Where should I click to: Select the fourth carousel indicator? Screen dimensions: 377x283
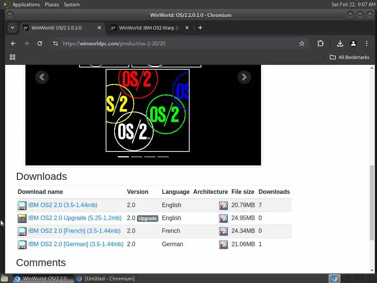point(163,157)
